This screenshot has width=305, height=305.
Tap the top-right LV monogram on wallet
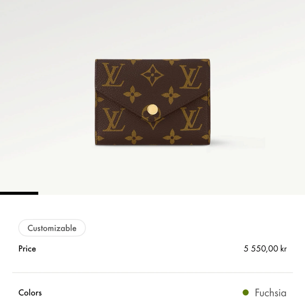pos(191,77)
